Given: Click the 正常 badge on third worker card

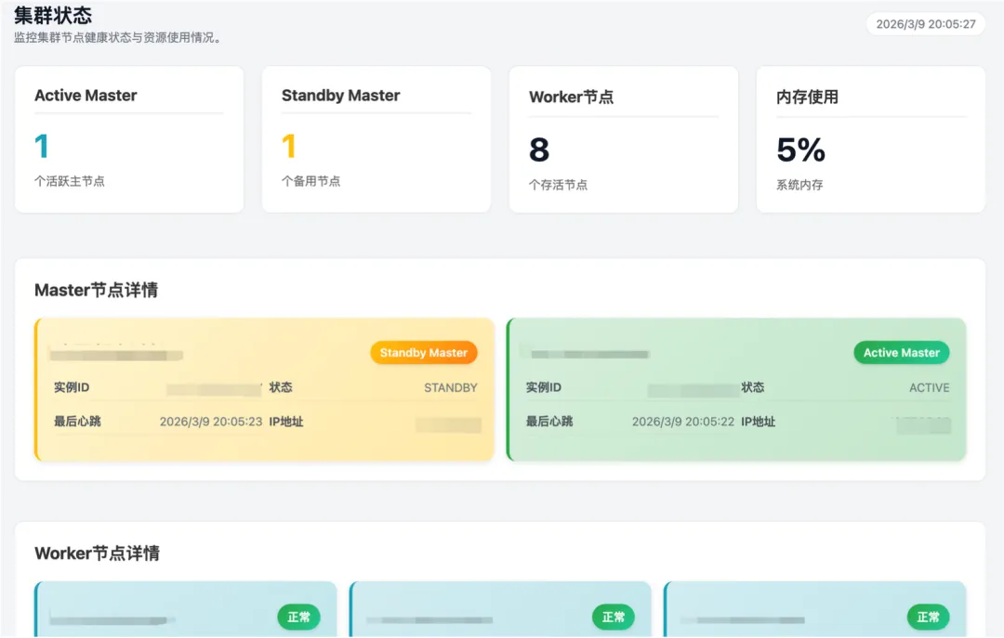Looking at the screenshot, I should click(x=928, y=617).
